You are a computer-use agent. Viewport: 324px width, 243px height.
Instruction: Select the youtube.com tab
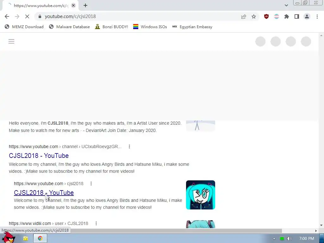[40, 6]
